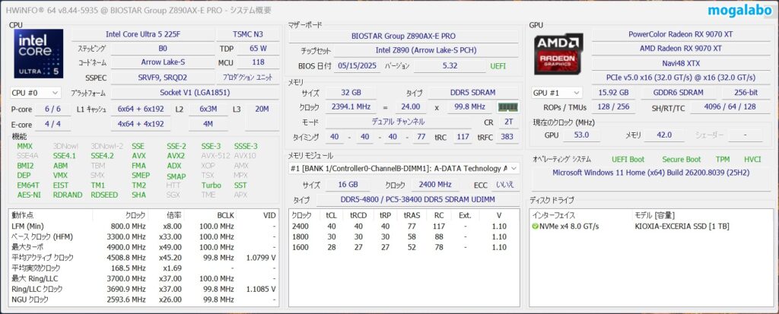The height and width of the screenshot is (314, 779).
Task: Click the E-core count 4 / 4
Action: pyautogui.click(x=52, y=124)
